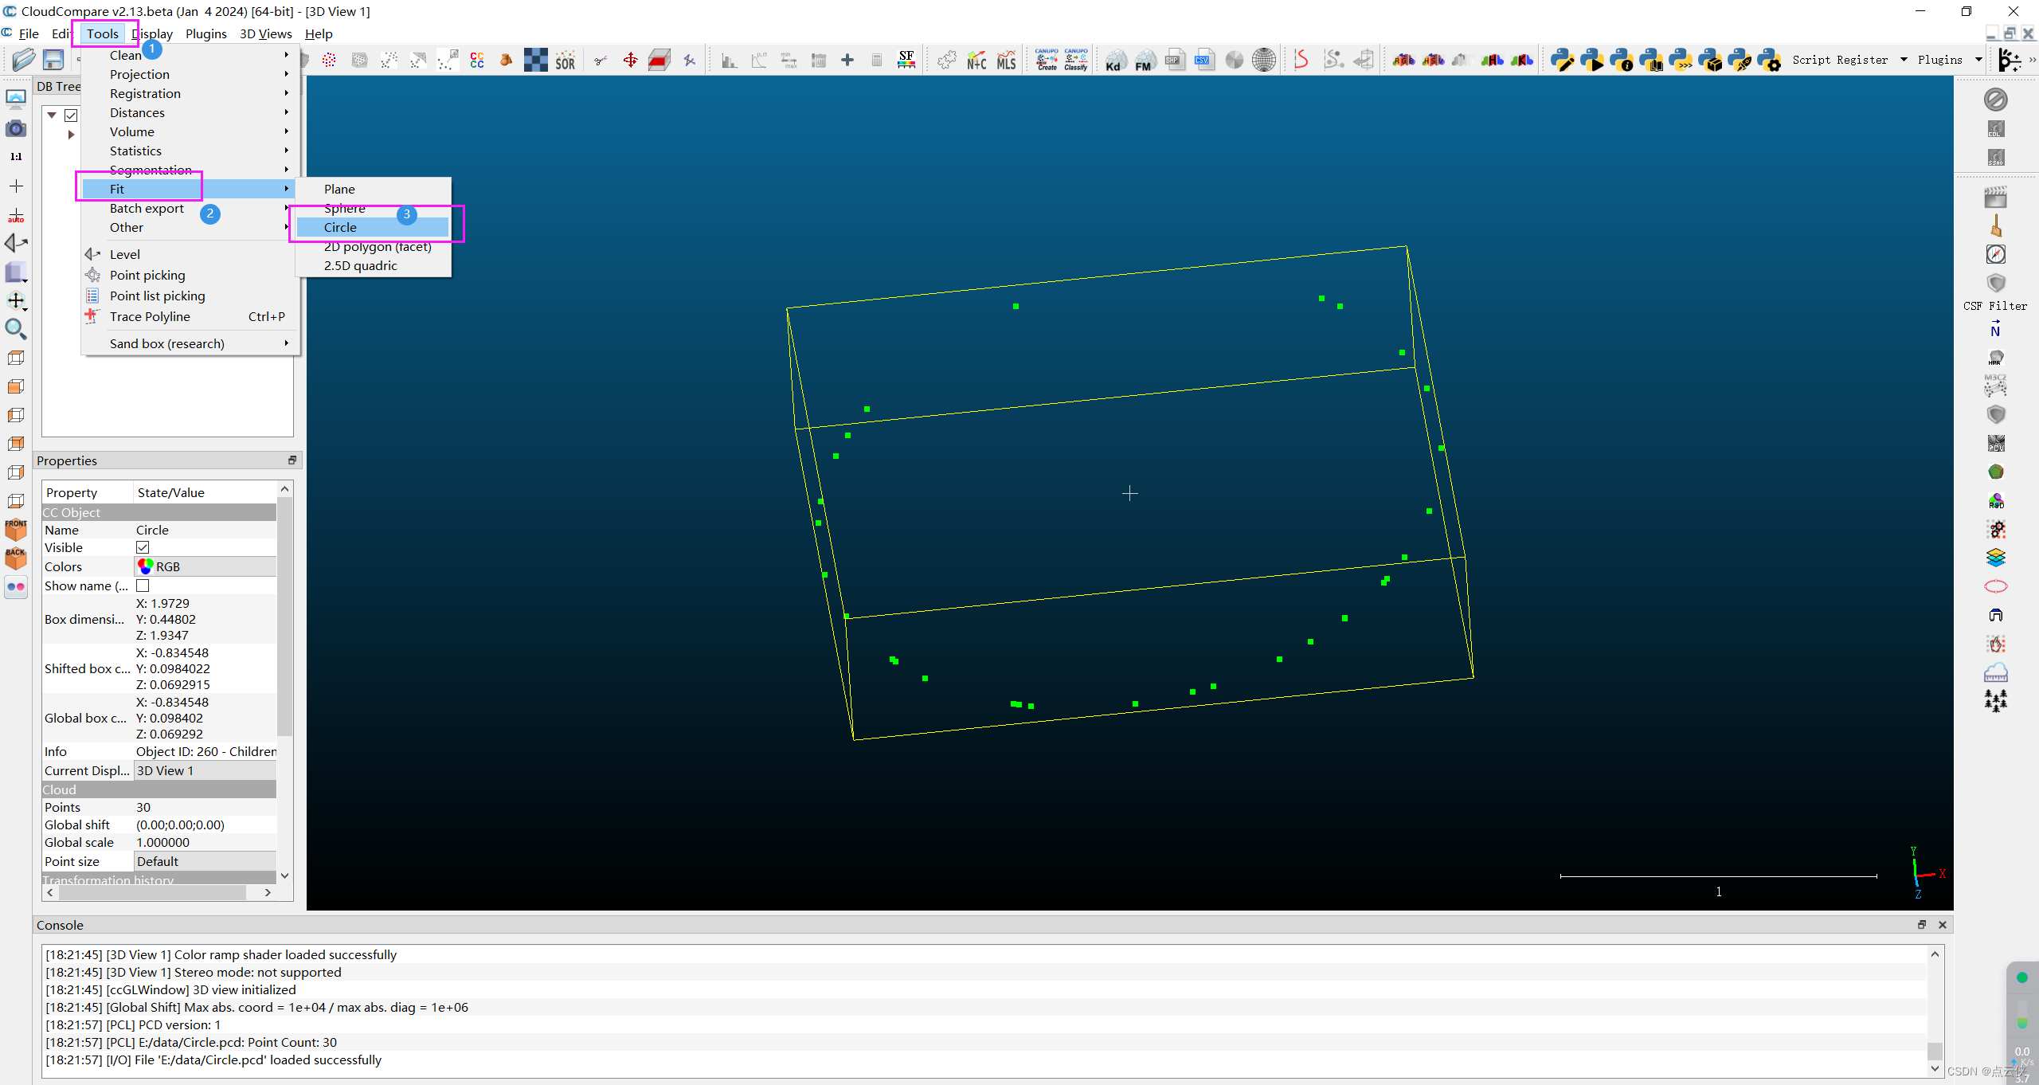Click the 1:1 zoom icon in left sidebar
This screenshot has width=2039, height=1085.
[16, 157]
